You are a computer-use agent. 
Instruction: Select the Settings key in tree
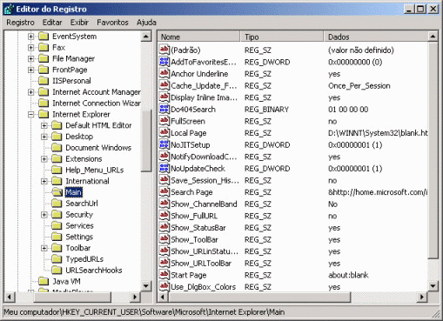point(79,237)
